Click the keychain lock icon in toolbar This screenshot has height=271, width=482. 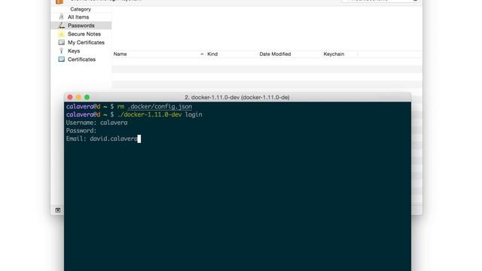pos(59,2)
